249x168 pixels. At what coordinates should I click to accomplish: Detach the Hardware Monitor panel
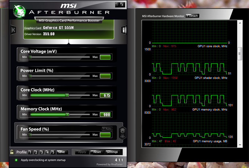click(x=192, y=16)
